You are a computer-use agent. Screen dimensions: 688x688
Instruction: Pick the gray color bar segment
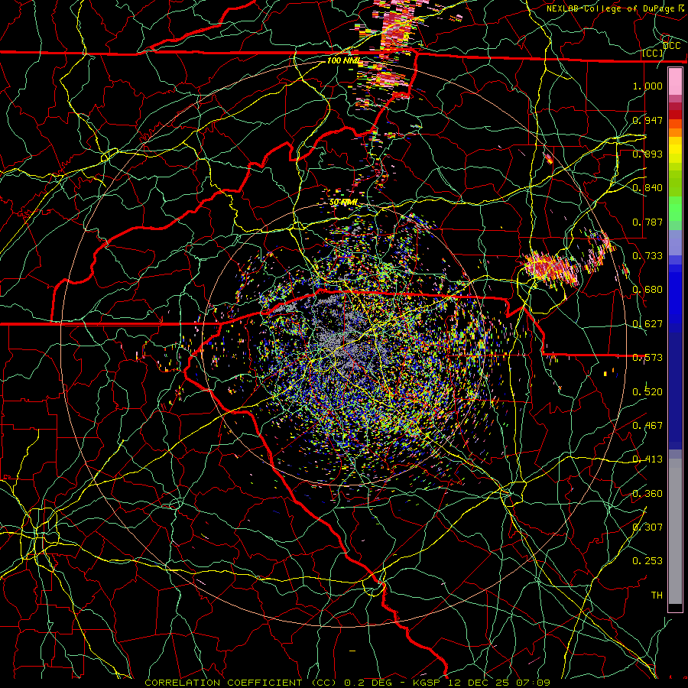click(x=675, y=531)
